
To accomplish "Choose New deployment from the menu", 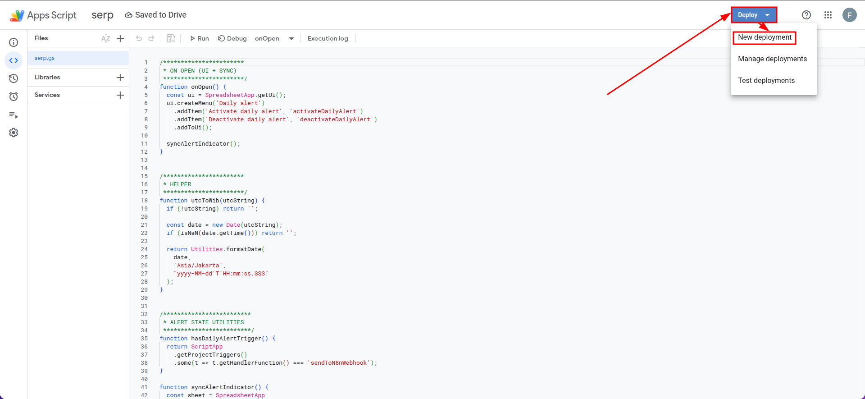I will point(765,37).
